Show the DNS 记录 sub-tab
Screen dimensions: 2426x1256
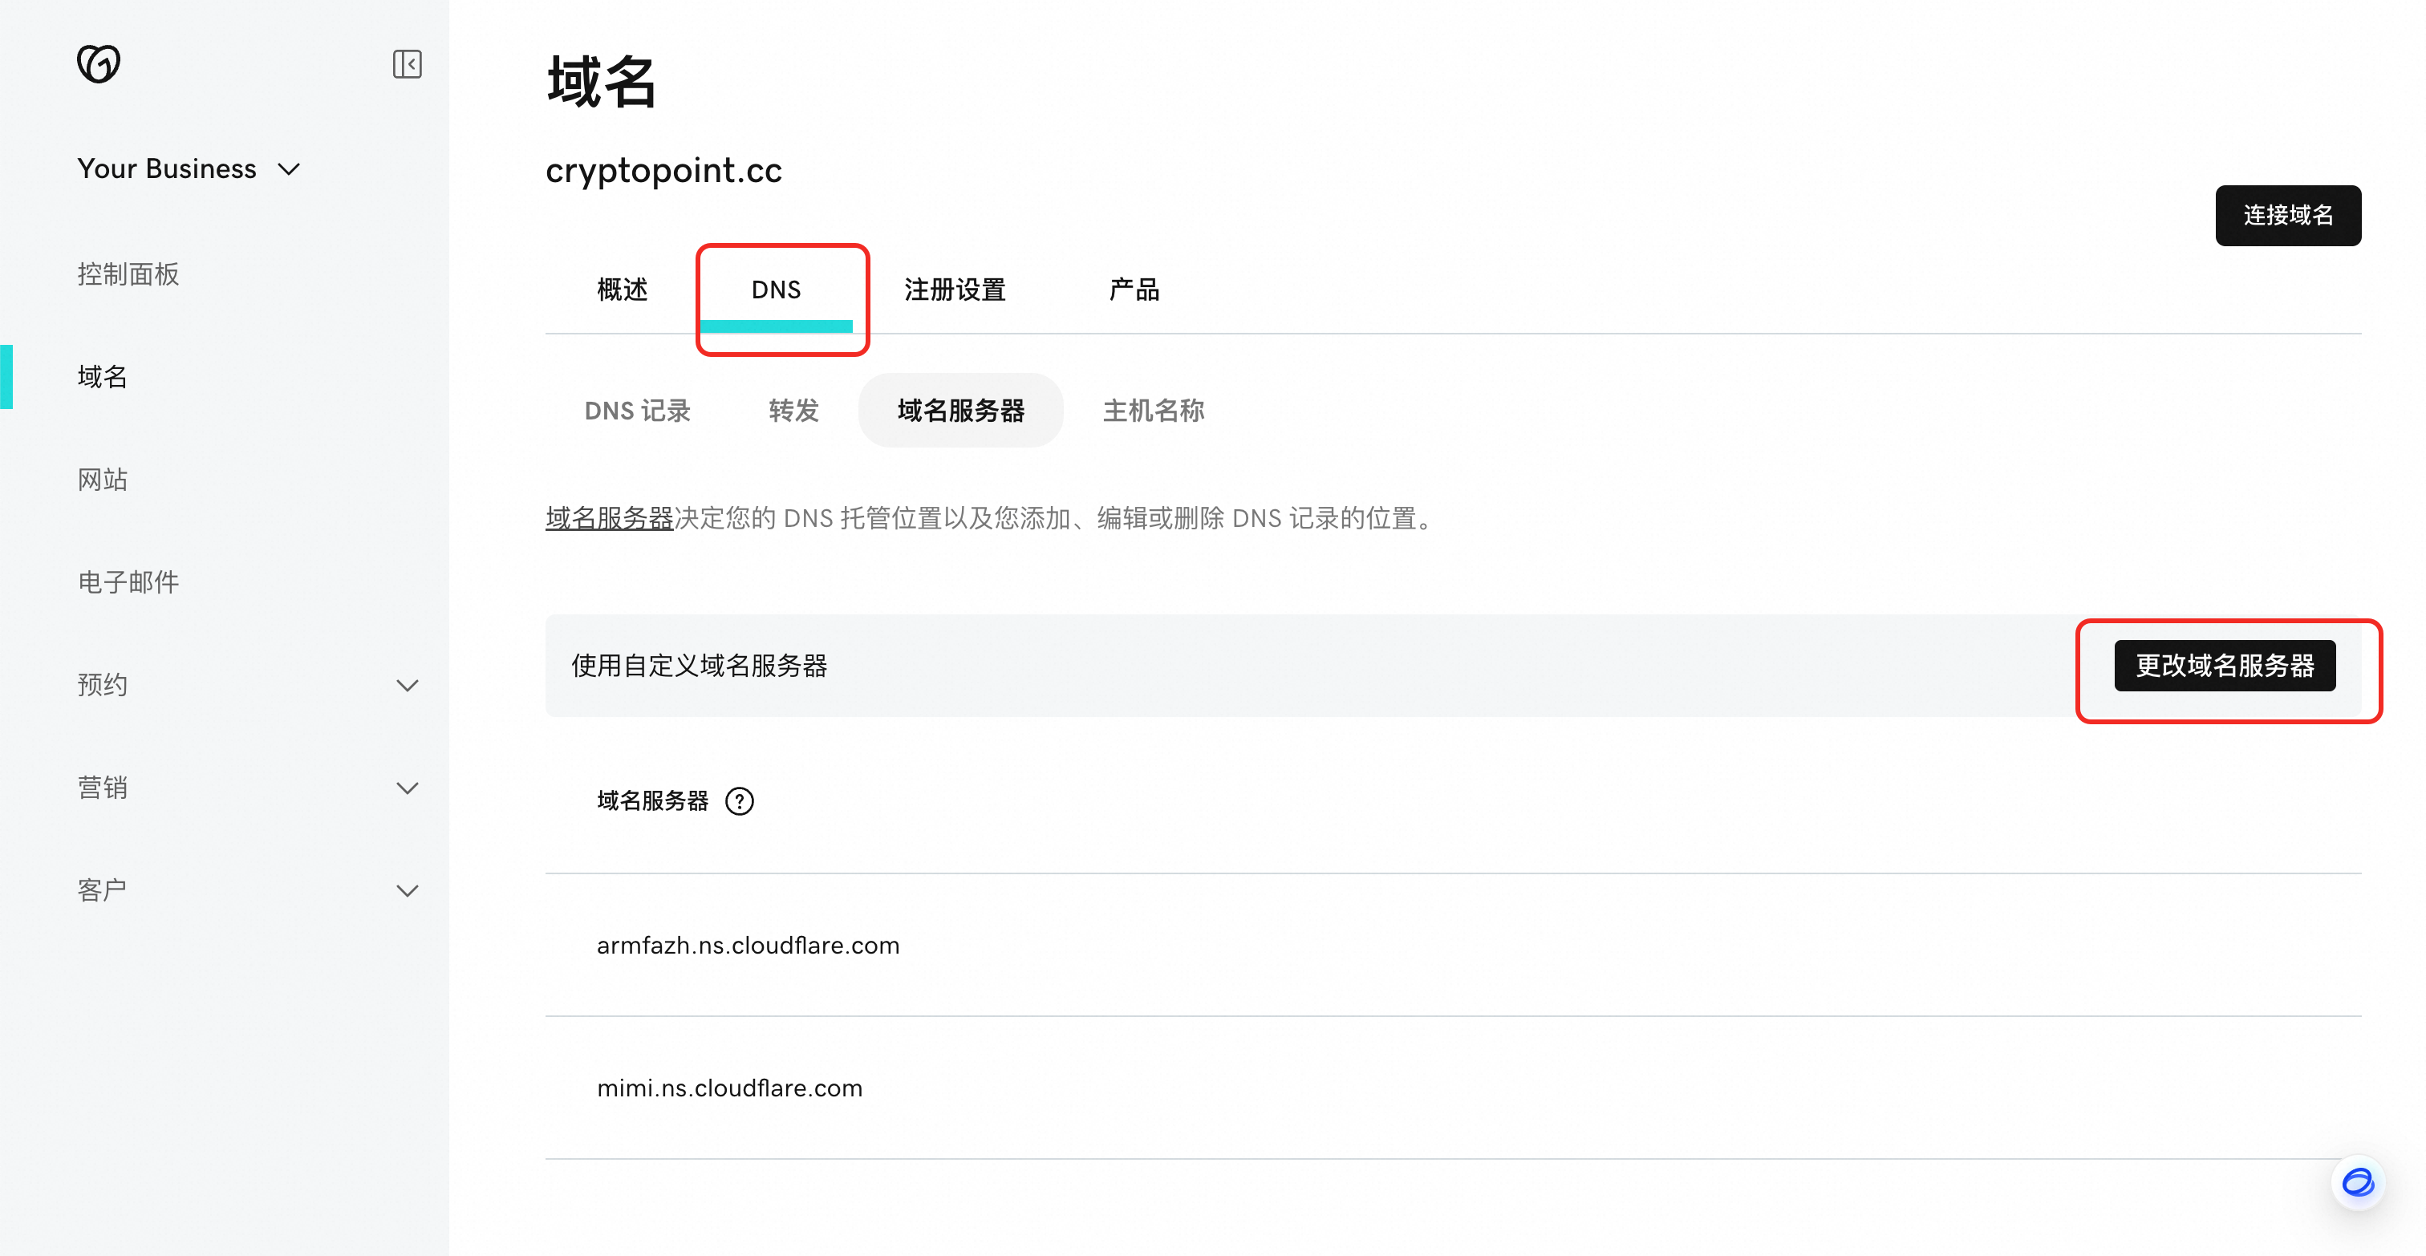638,411
